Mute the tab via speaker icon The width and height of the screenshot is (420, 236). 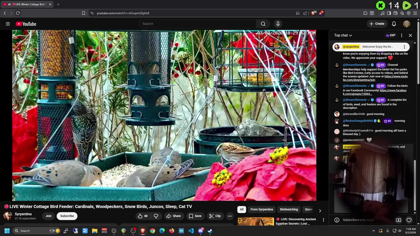coord(9,4)
